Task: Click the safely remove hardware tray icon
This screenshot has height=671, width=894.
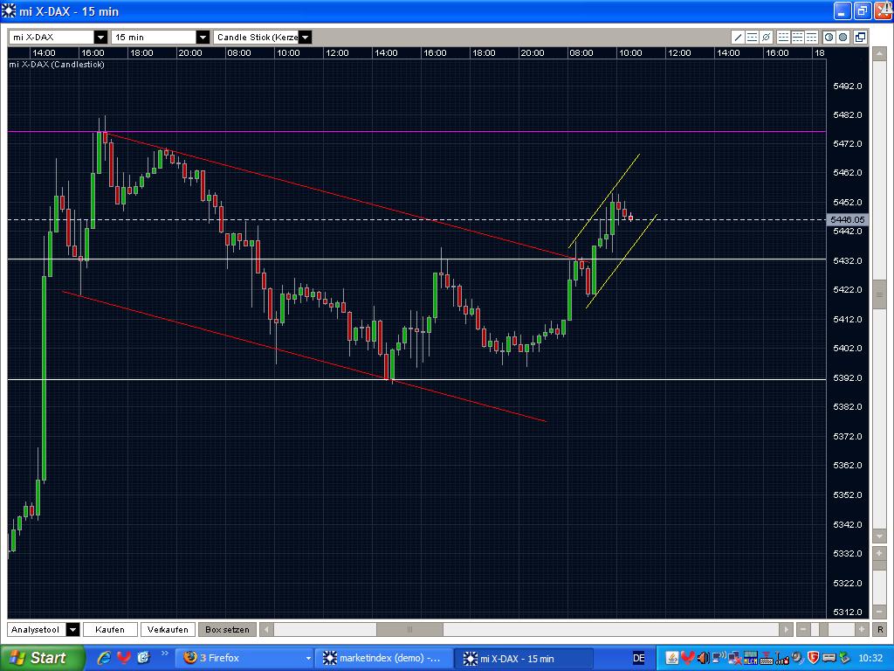Action: (845, 658)
